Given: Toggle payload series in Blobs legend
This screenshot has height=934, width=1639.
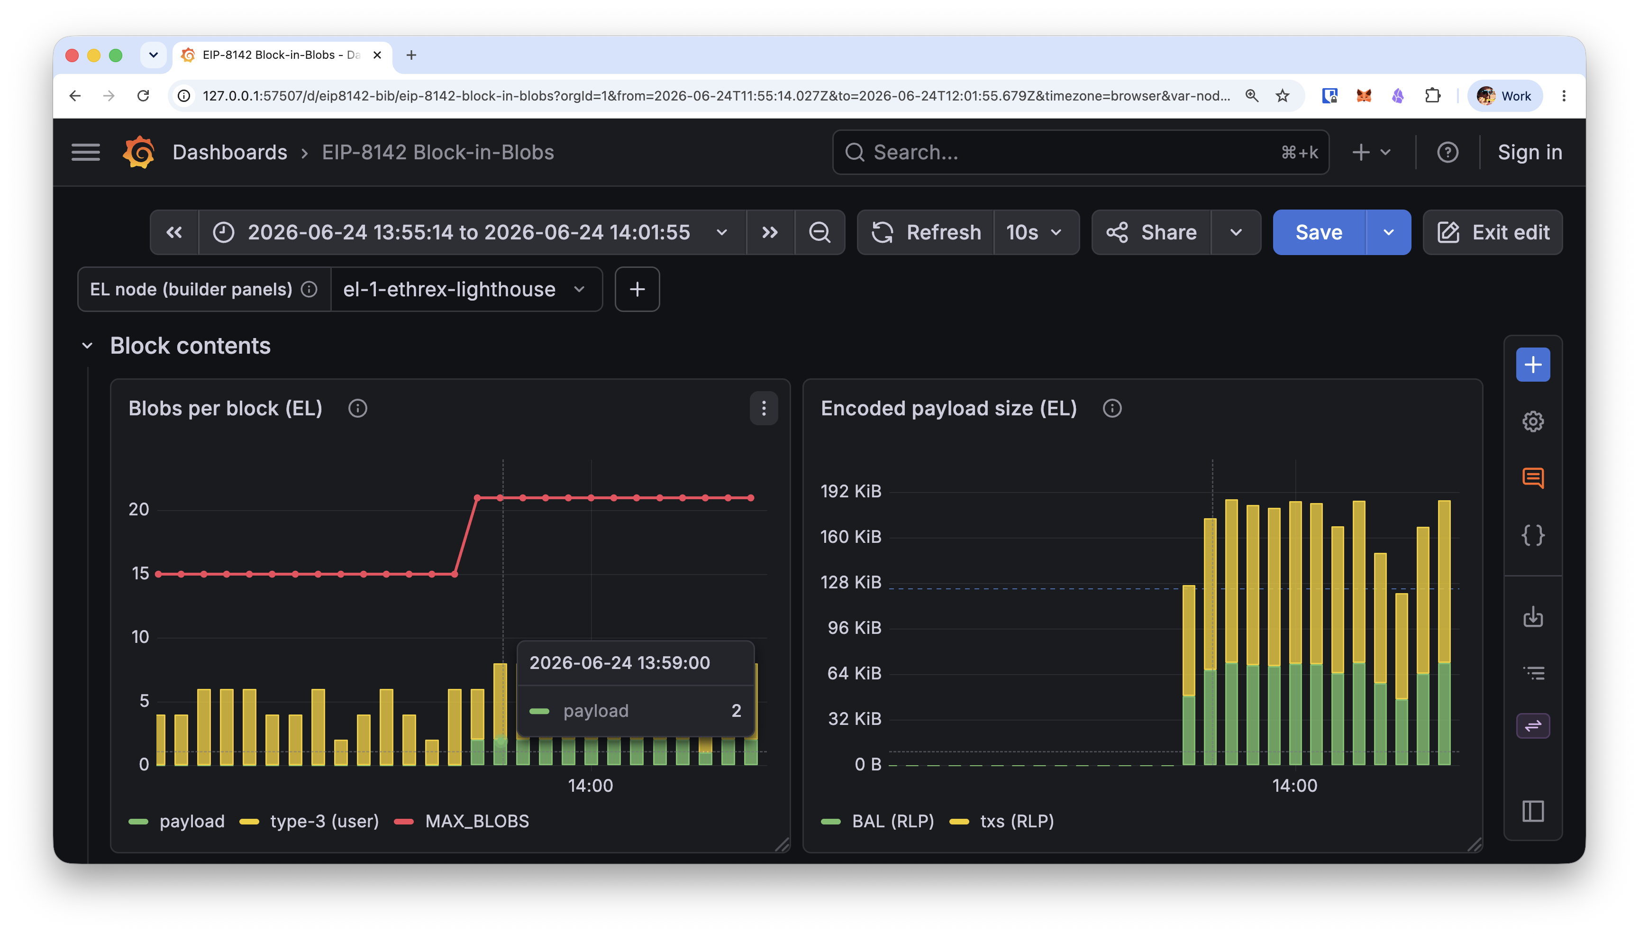Looking at the screenshot, I should [x=192, y=821].
